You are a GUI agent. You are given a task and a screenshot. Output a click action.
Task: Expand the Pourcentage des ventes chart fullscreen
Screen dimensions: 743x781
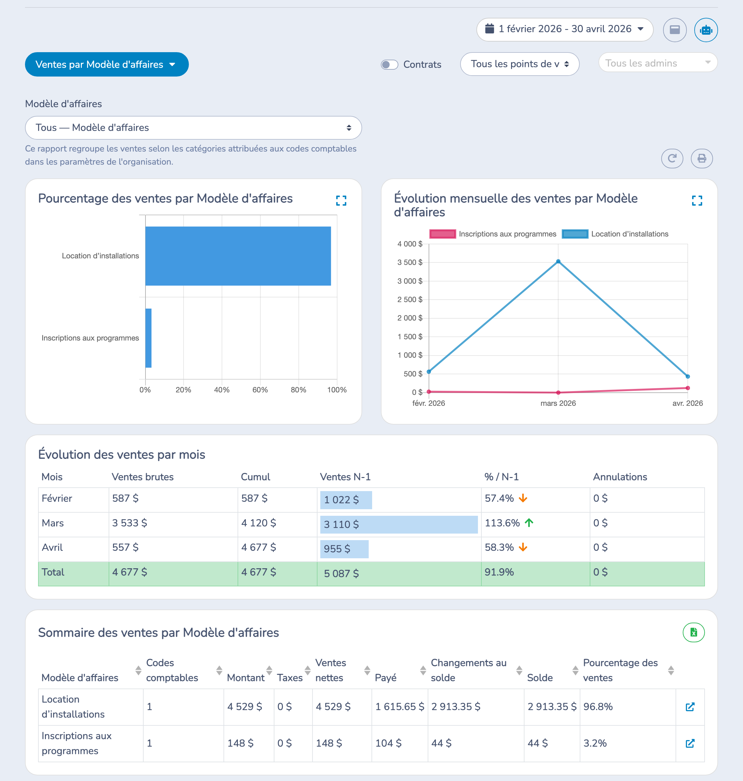(x=341, y=201)
